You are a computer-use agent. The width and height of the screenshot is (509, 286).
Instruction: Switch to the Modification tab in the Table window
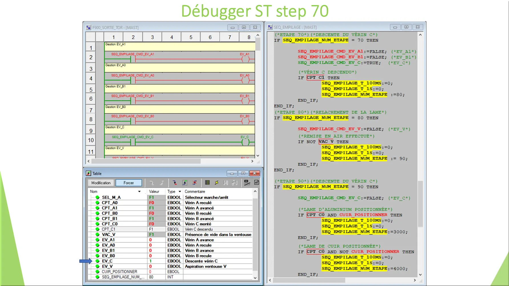tap(100, 182)
